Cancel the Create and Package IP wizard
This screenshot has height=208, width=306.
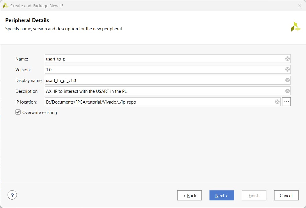[x=286, y=195]
